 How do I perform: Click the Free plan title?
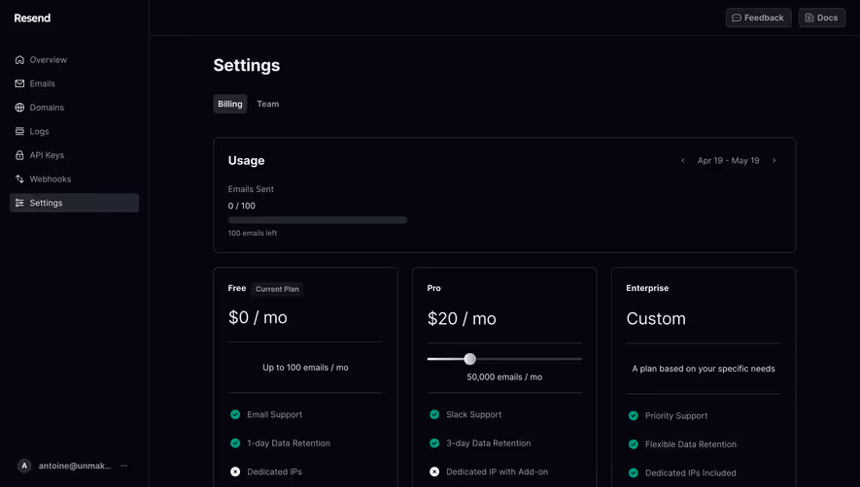(x=237, y=288)
